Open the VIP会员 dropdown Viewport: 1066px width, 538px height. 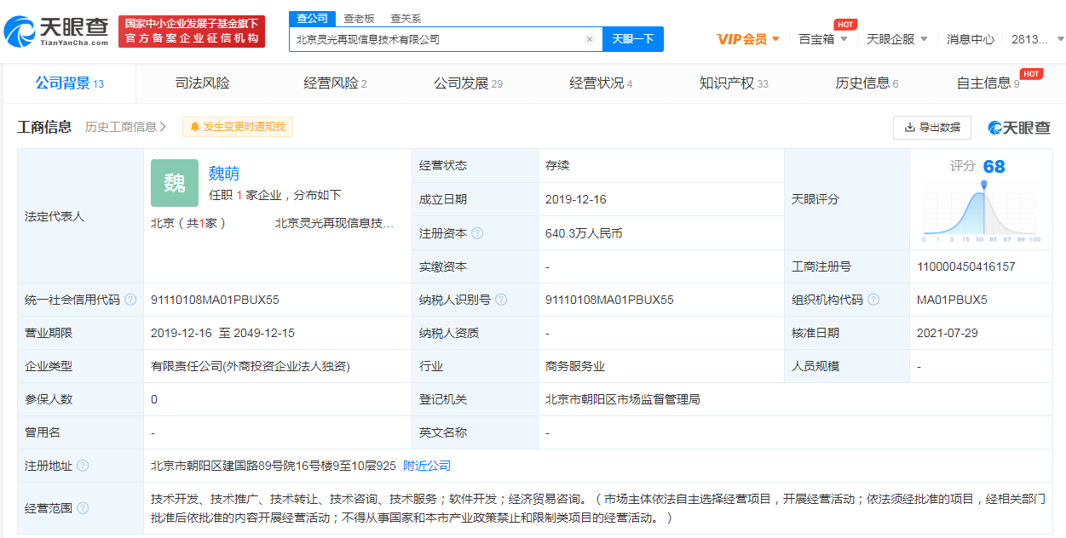pos(748,39)
